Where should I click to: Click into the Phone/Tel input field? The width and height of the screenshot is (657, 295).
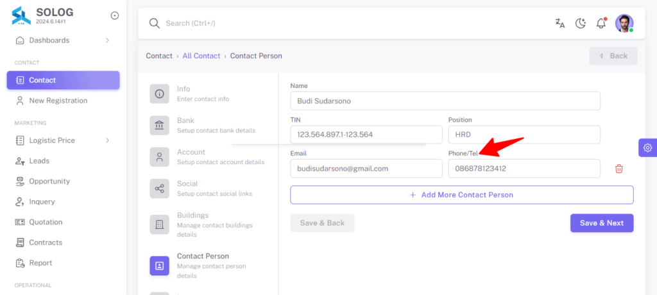coord(524,169)
